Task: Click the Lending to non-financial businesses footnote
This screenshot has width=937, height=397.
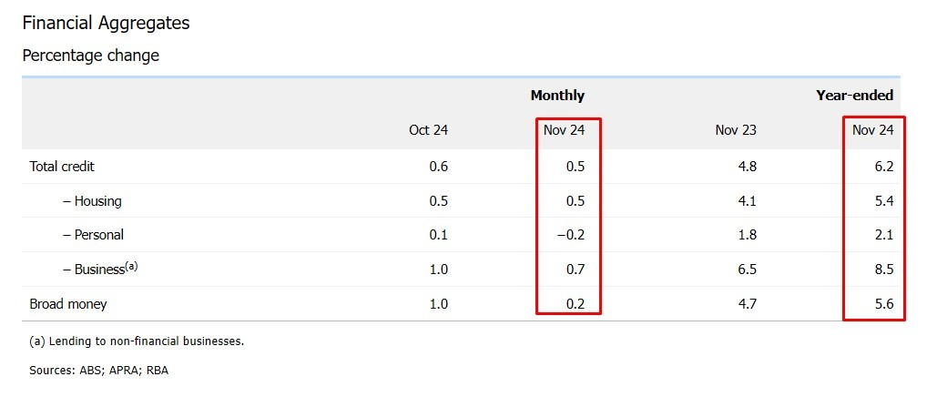Action: tap(137, 342)
